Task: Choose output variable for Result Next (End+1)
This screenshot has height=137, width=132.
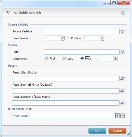Action: pyautogui.click(x=122, y=91)
